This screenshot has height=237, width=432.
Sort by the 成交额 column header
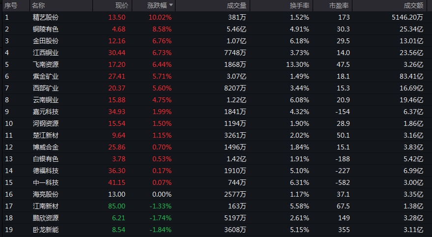tap(413, 5)
